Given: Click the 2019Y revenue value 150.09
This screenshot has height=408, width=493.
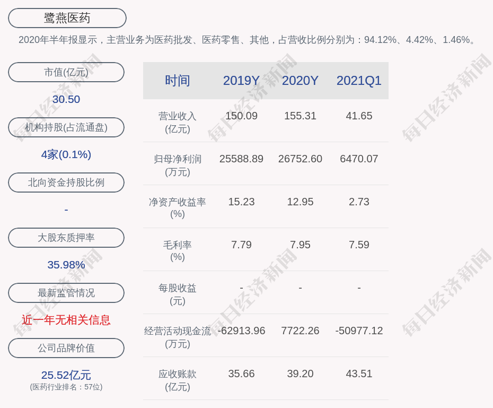Looking at the screenshot, I should [x=241, y=116].
